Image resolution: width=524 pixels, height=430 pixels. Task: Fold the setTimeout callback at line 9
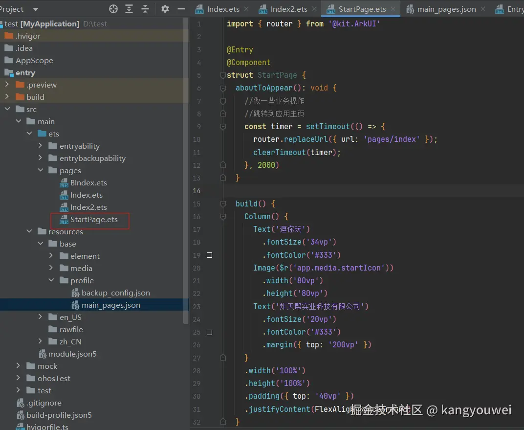click(x=223, y=127)
